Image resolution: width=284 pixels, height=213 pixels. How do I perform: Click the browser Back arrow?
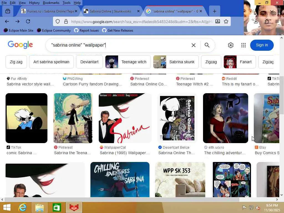pos(7,22)
